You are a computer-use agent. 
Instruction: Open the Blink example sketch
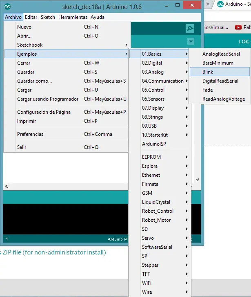pyautogui.click(x=220, y=72)
